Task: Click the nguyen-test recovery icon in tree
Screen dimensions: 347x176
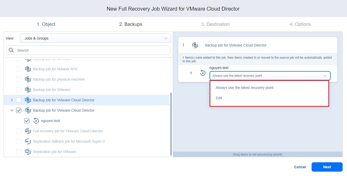Action: (36, 121)
